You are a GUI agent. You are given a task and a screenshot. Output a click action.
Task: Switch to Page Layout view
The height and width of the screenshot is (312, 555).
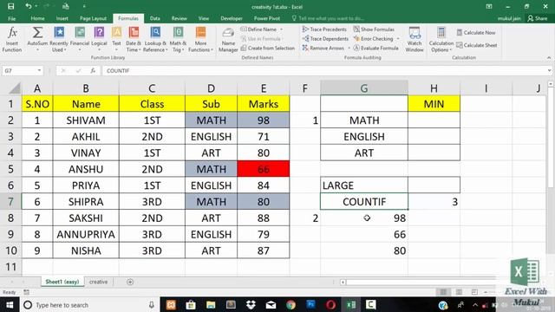coord(459,292)
